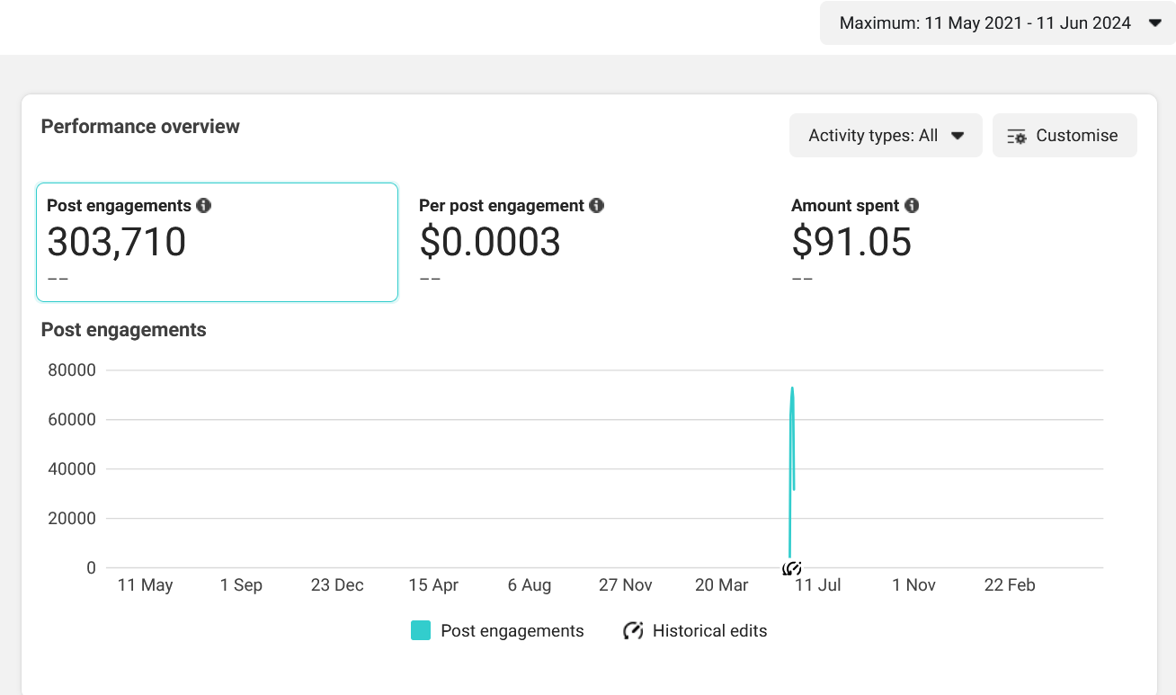The width and height of the screenshot is (1176, 695).
Task: Click info icon beside Post engagements metric
Action: point(204,206)
